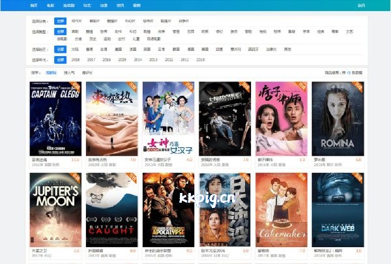Click the 8.0 rating under Butterfly Caught
391x264 pixels.
tap(133, 250)
